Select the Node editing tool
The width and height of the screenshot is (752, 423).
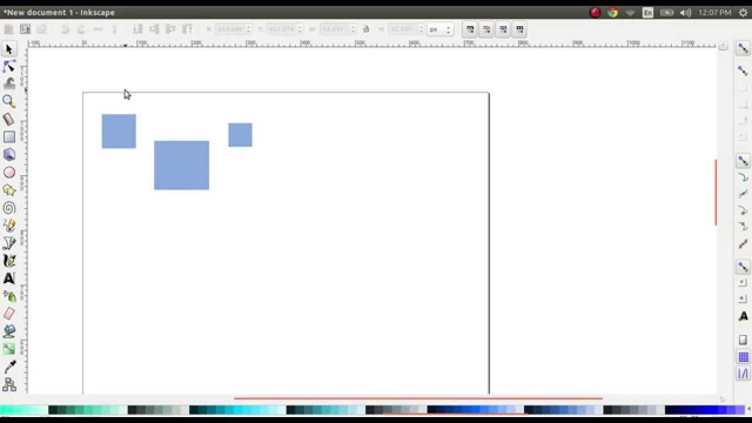tap(9, 66)
